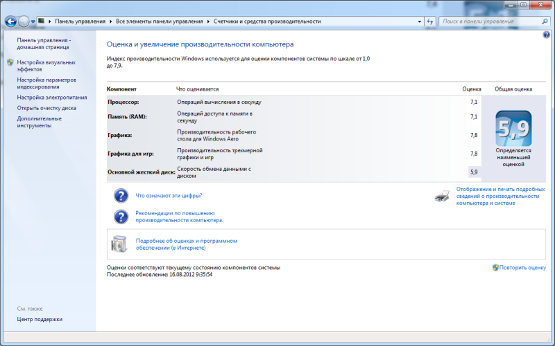Expand arrow after 'Панель управления' breadcrumb
The width and height of the screenshot is (555, 346).
[111, 21]
